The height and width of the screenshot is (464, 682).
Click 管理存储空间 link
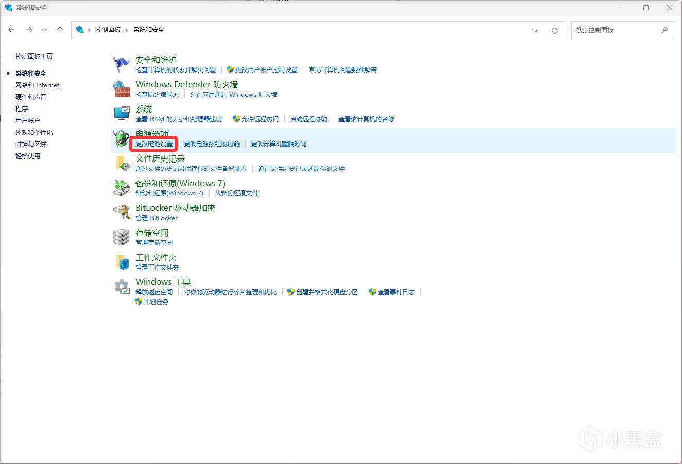pos(154,243)
